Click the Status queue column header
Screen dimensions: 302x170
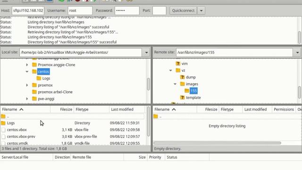[187, 157]
